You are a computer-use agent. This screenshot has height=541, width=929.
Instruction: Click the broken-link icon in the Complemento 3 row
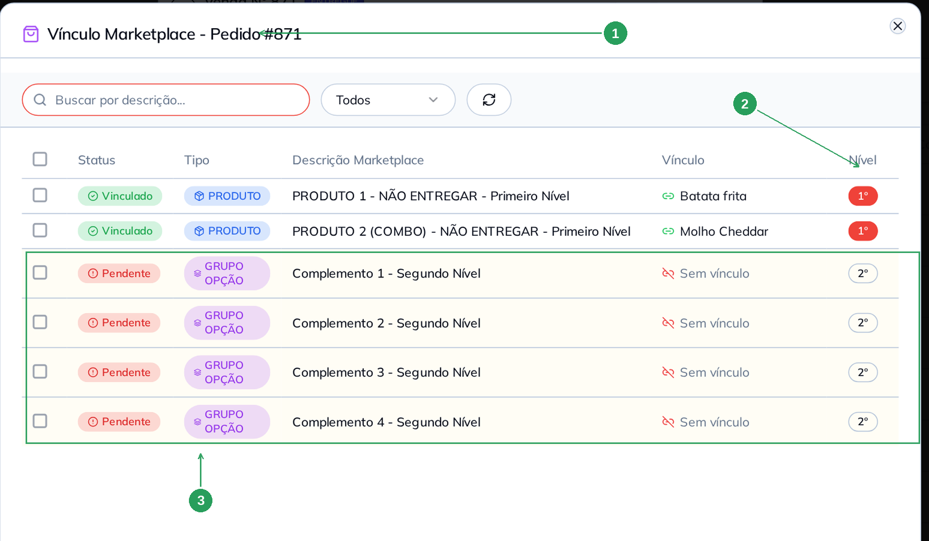pos(668,372)
